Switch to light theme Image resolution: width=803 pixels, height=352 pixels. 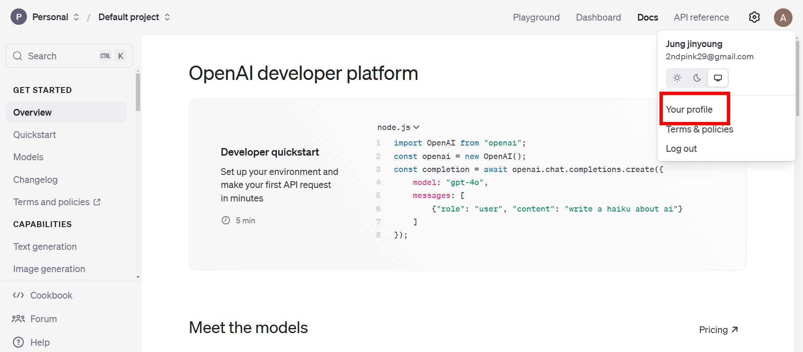[x=677, y=78]
